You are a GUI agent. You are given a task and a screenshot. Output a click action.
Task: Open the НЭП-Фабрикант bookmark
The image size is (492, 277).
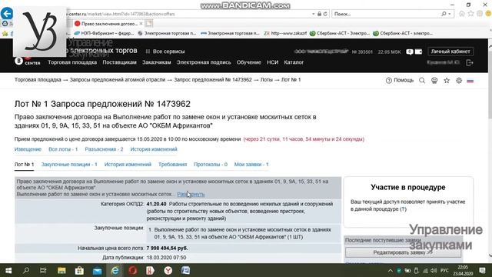tap(104, 33)
